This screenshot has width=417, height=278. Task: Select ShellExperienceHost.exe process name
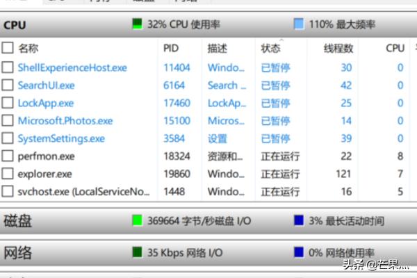(72, 68)
